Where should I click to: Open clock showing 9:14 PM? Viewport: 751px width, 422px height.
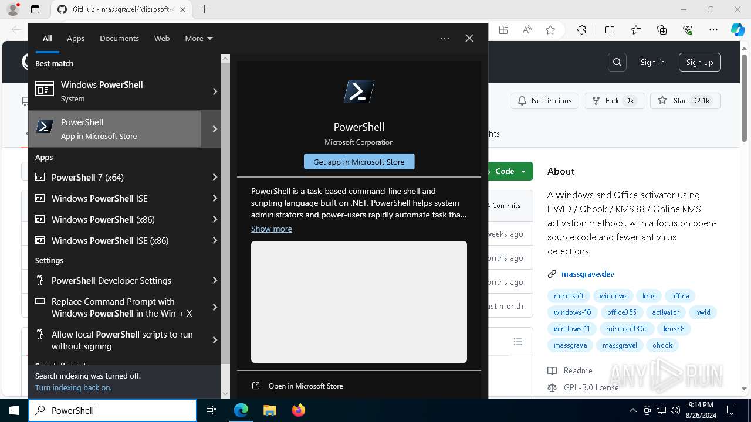(701, 410)
